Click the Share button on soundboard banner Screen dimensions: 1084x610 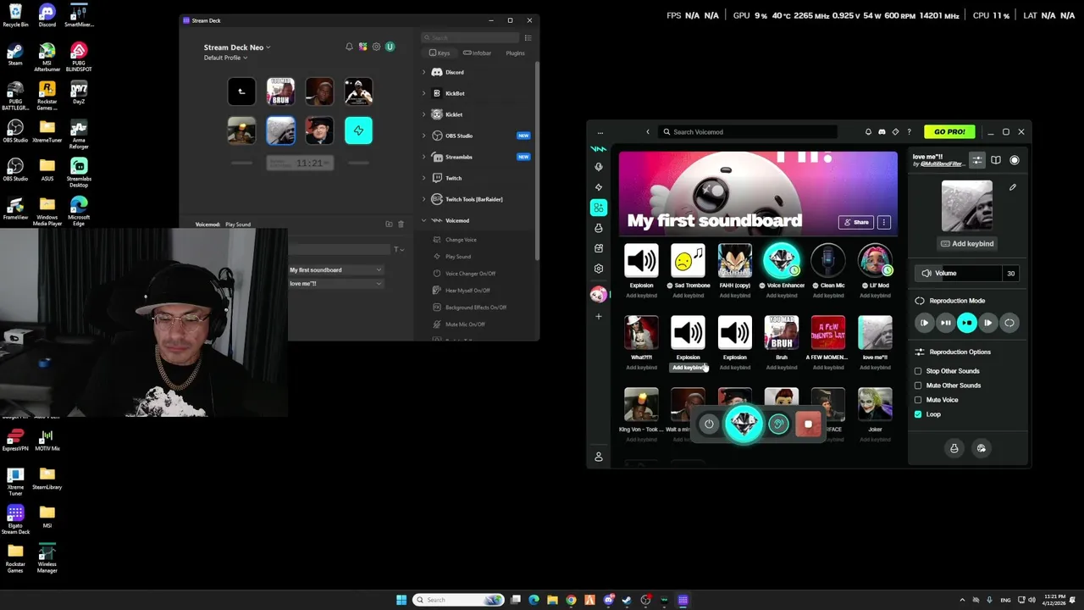pos(856,222)
